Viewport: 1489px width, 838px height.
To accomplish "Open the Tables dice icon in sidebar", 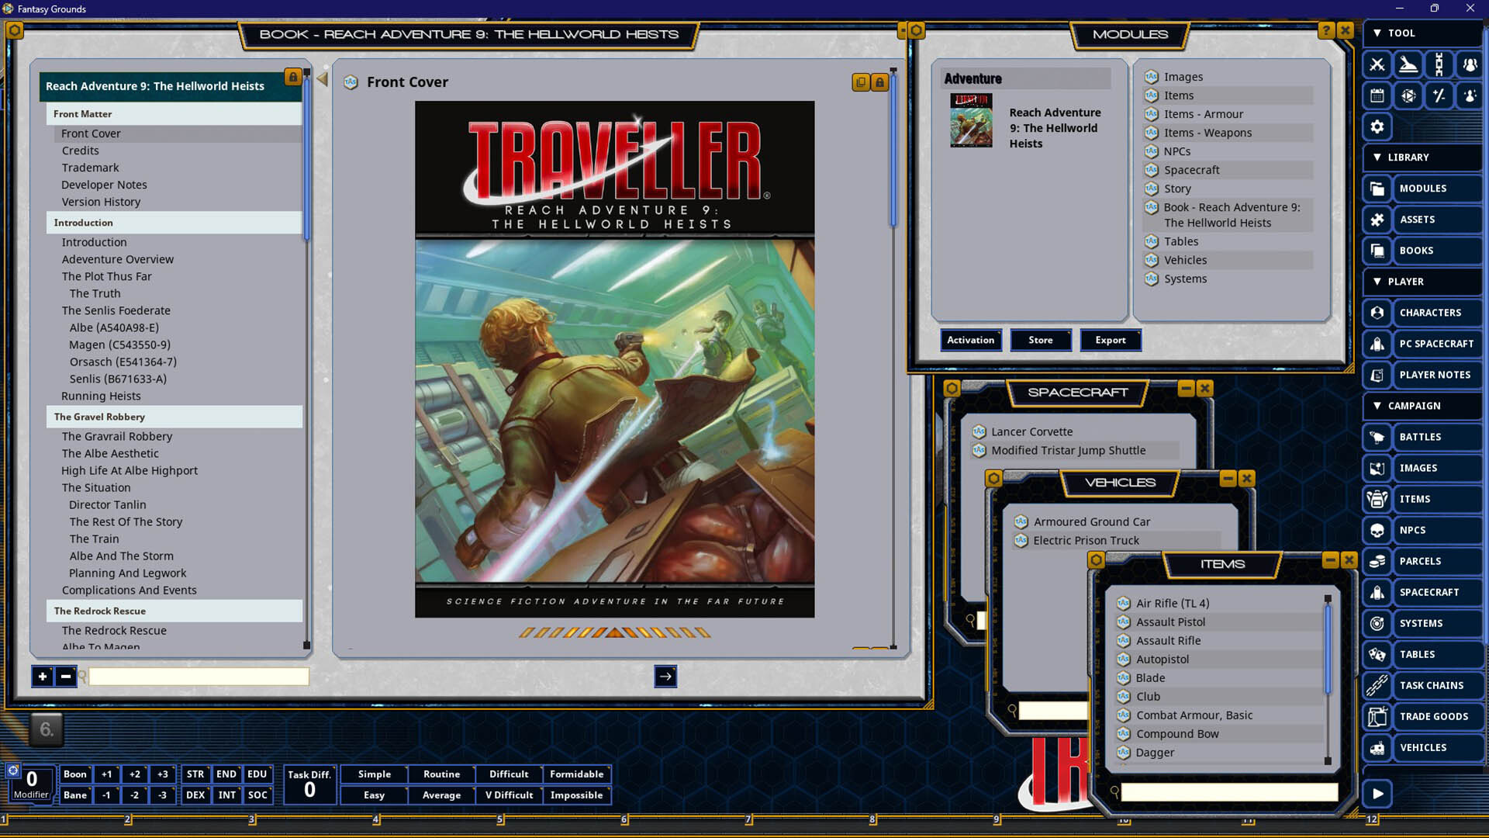I will (1377, 654).
